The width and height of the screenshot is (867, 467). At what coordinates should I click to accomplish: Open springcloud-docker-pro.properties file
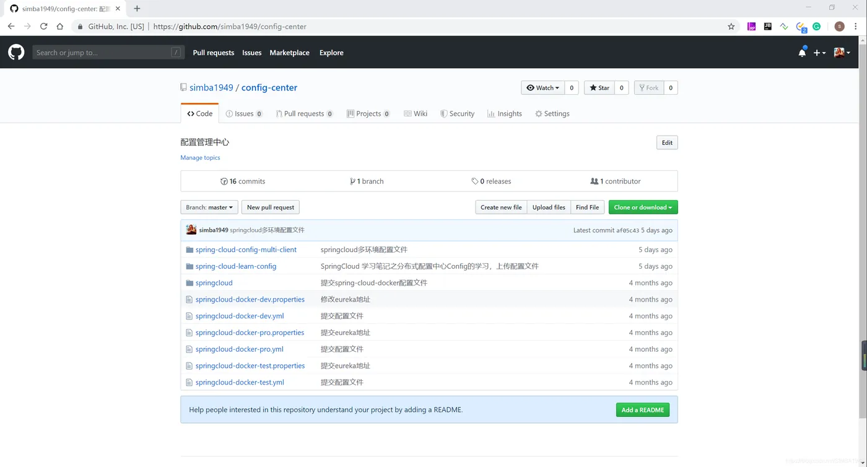(250, 333)
